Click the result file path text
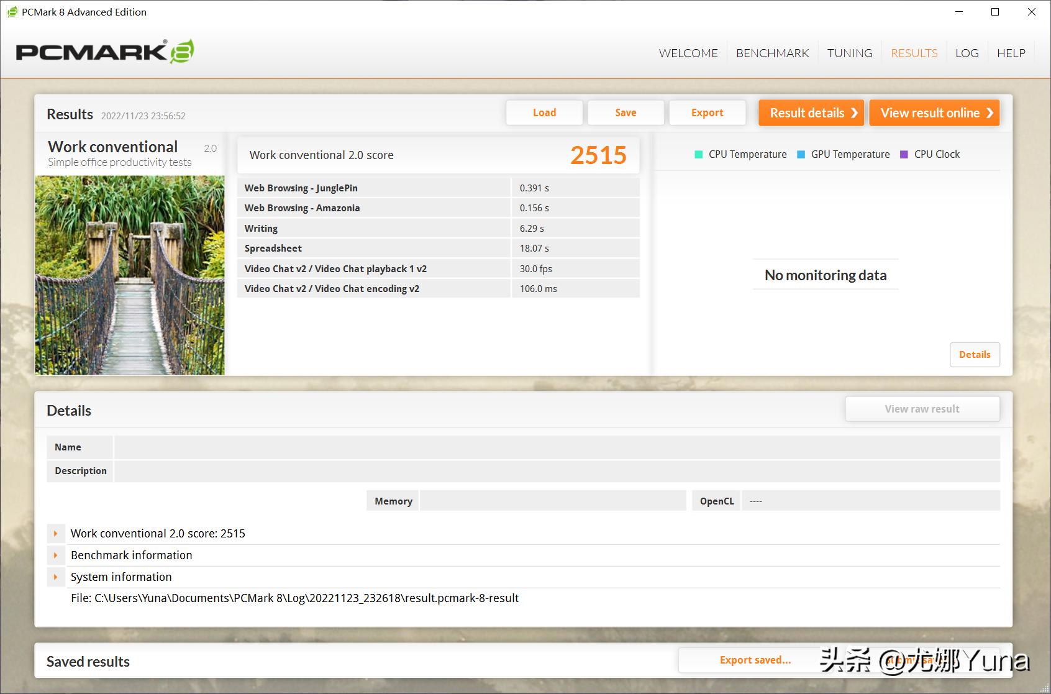Image resolution: width=1051 pixels, height=694 pixels. coord(294,598)
